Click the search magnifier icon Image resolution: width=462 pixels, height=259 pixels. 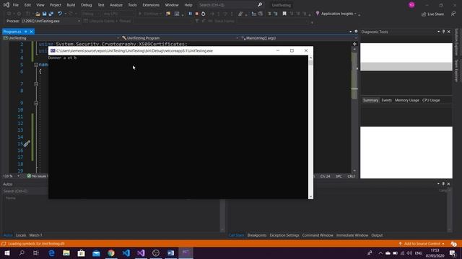(260, 5)
